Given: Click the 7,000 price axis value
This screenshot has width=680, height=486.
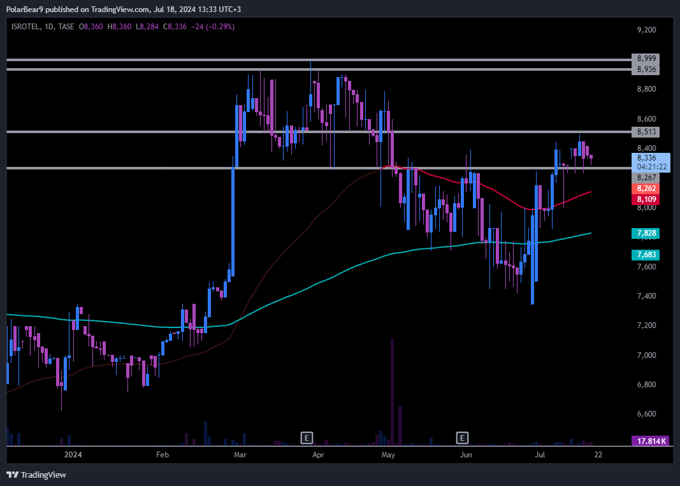Looking at the screenshot, I should (x=646, y=355).
